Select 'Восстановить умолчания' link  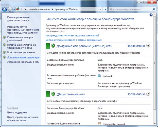[21, 52]
